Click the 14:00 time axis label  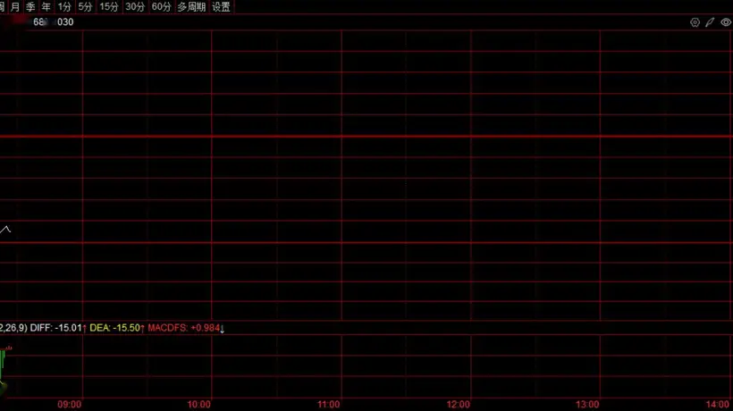pyautogui.click(x=718, y=405)
